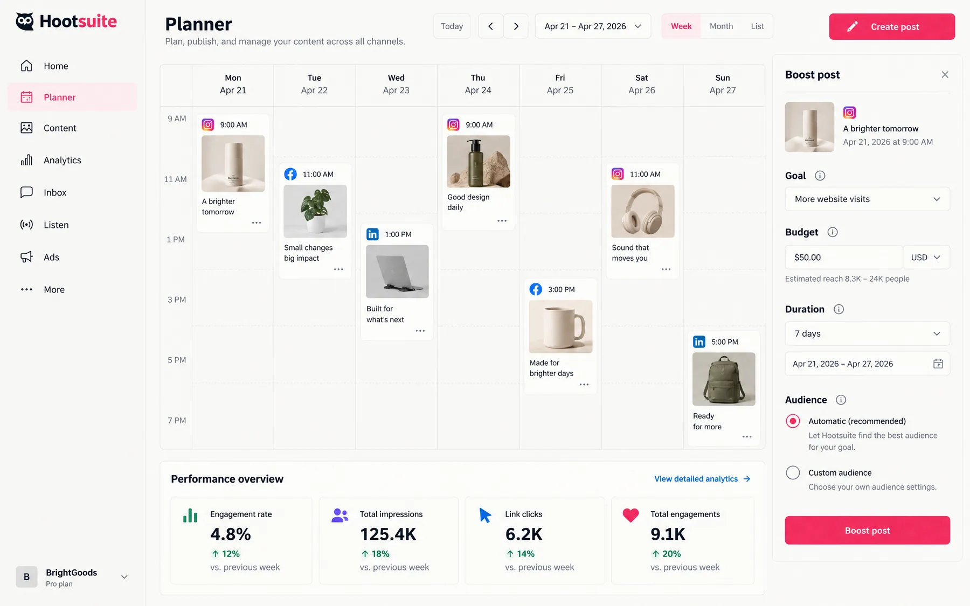The width and height of the screenshot is (970, 606).
Task: Show info for Goal
Action: (820, 176)
